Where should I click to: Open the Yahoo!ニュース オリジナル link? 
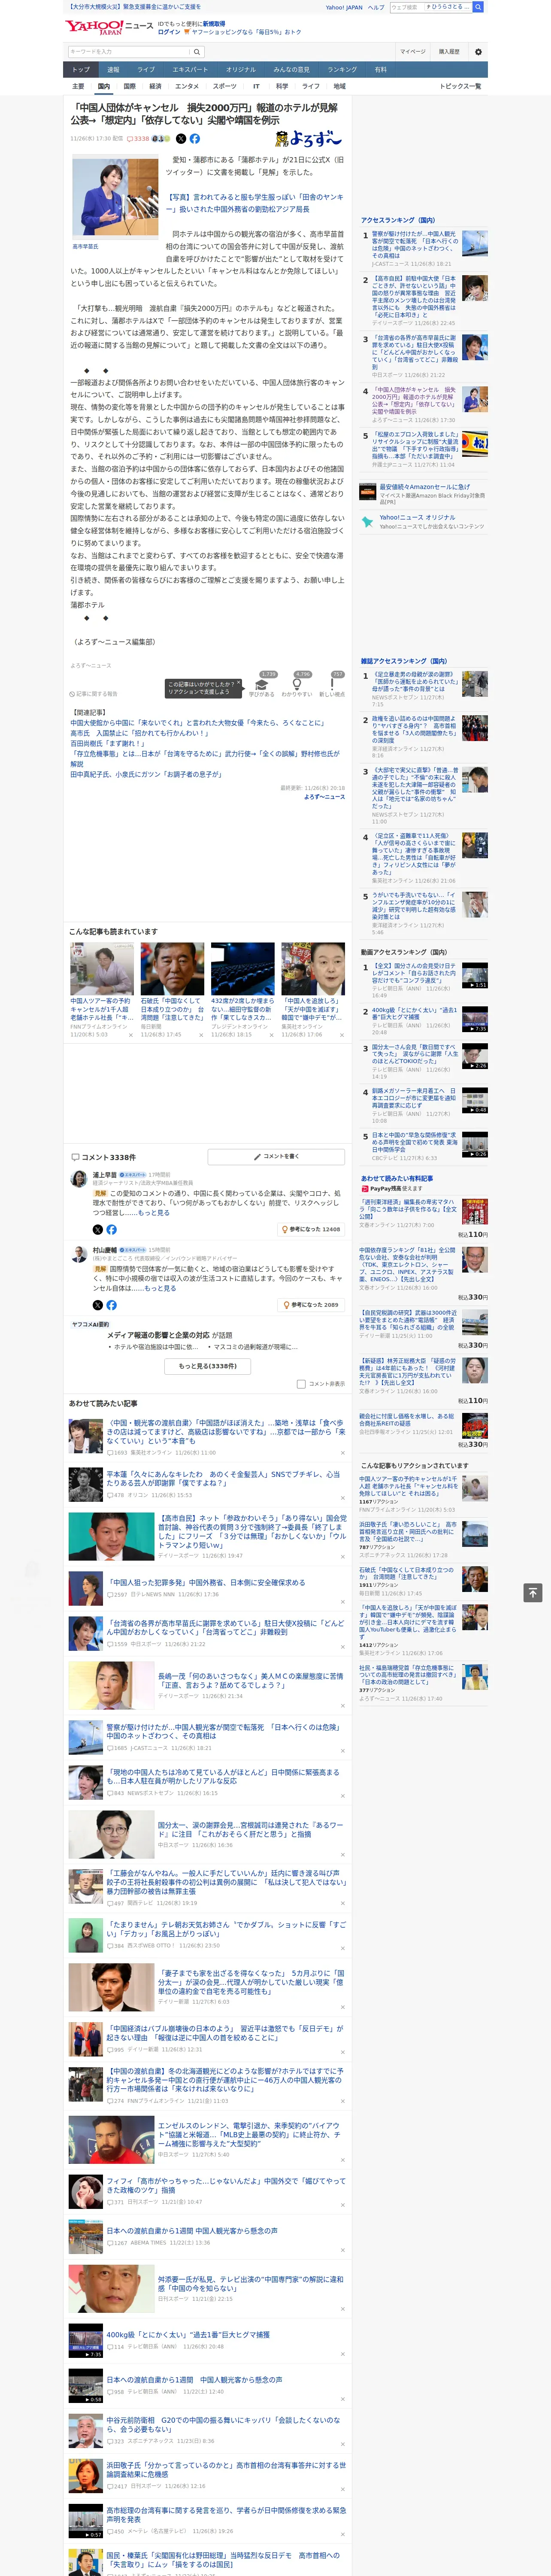coord(417,517)
